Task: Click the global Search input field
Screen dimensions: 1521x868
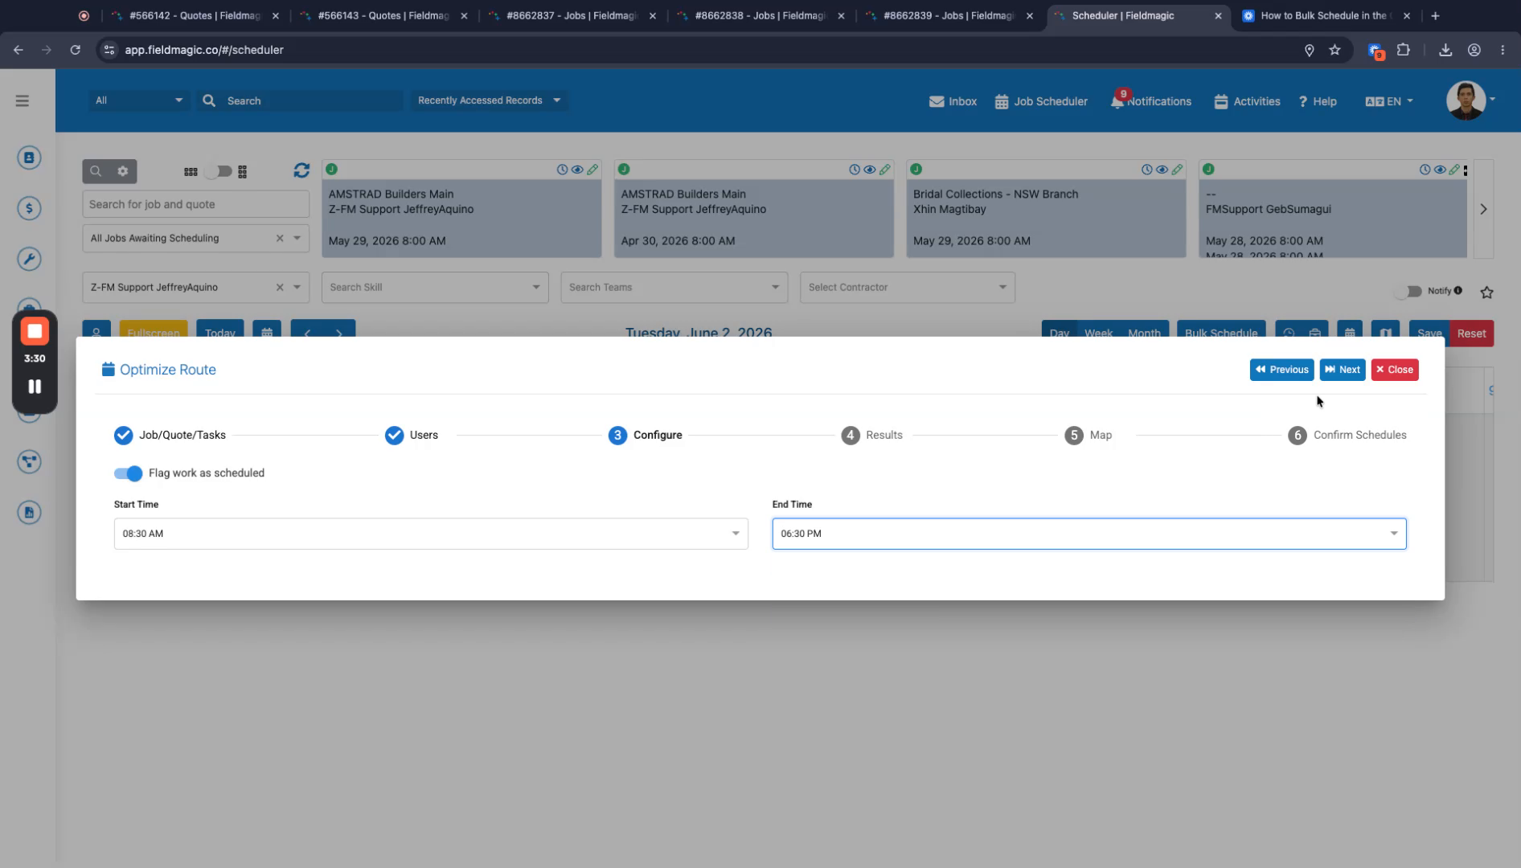Action: 312,100
